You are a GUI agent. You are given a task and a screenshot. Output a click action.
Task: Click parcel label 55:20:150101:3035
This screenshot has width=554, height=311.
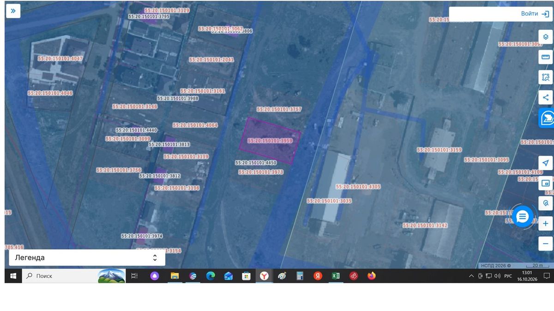point(329,201)
